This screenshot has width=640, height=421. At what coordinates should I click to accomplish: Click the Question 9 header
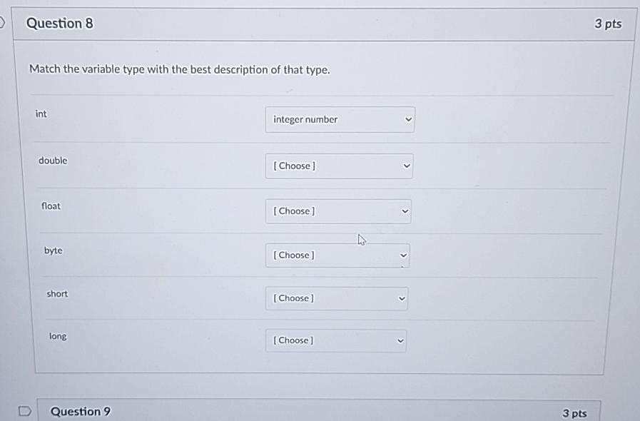point(81,411)
